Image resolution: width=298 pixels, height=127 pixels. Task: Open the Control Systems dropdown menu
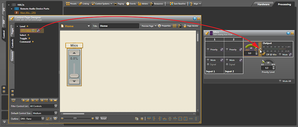[102, 4]
